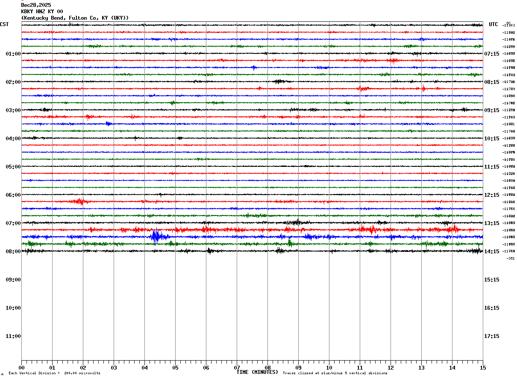Screen dimensions: 517x379
Task: Click minute 12 on the time axis
Action: tap(391, 367)
